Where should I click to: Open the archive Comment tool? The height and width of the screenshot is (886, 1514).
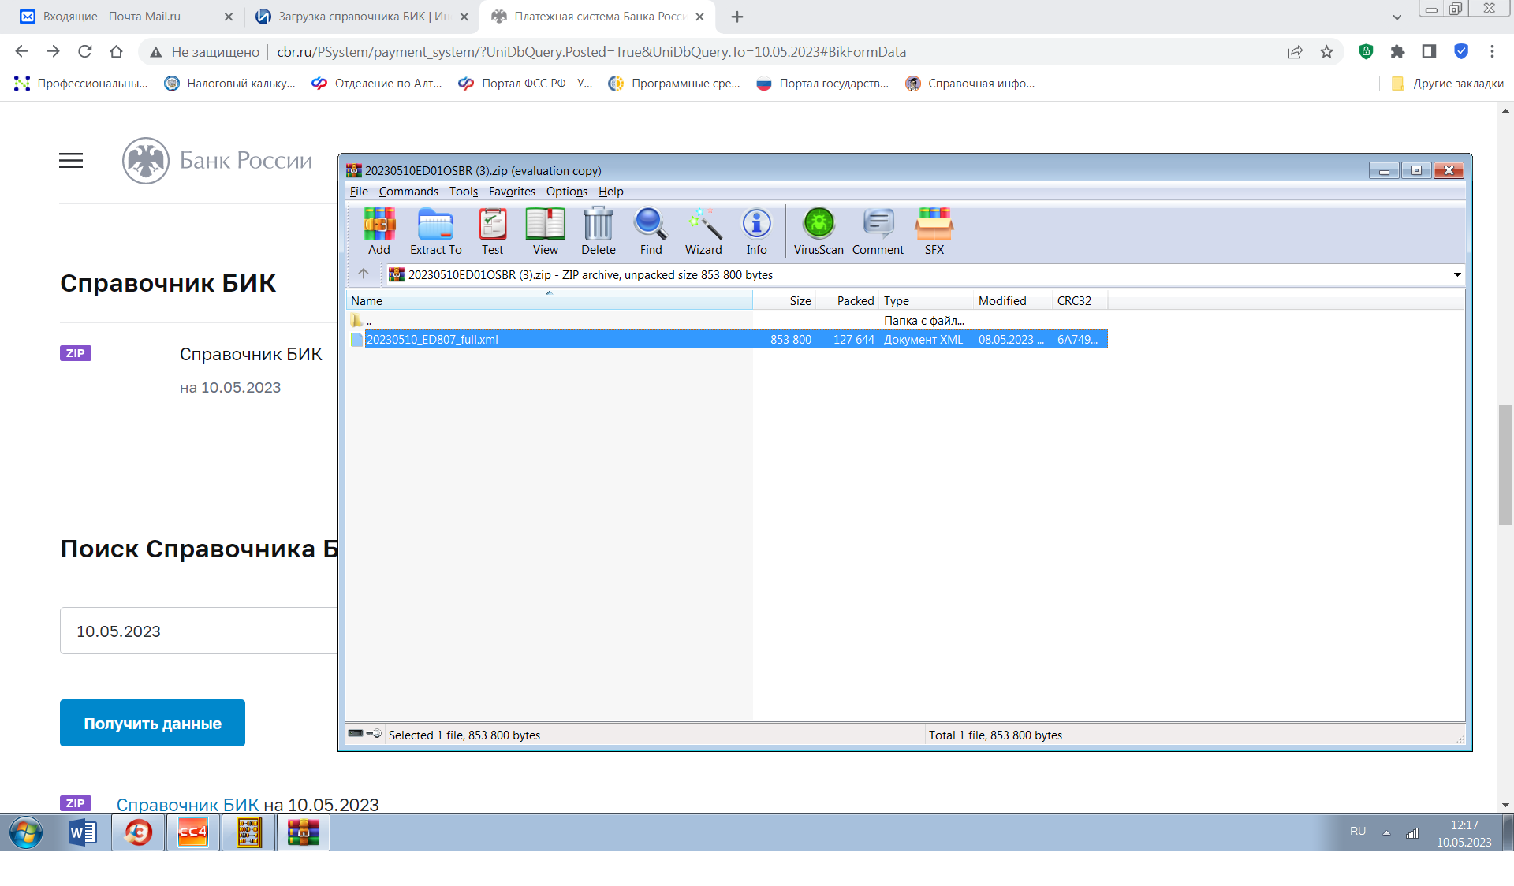[x=878, y=231]
